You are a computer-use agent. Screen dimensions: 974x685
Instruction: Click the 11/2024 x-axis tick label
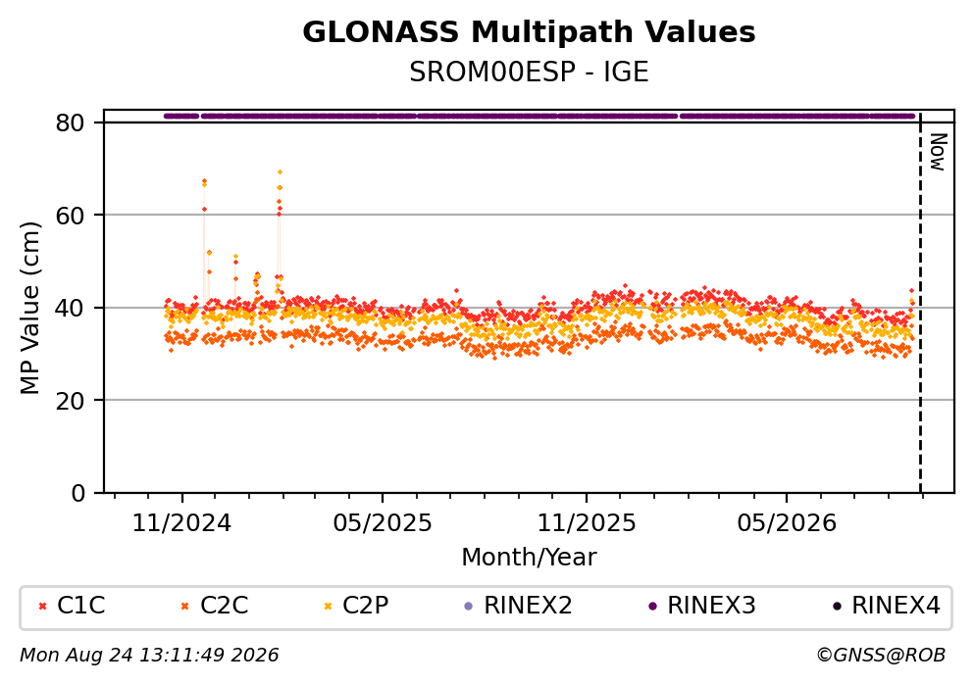click(x=182, y=523)
